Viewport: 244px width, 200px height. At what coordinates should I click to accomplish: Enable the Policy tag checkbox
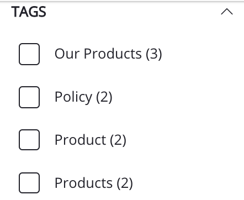[x=29, y=97]
